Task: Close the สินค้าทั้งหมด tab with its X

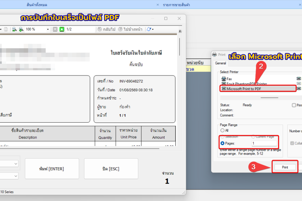Action: pyautogui.click(x=158, y=5)
